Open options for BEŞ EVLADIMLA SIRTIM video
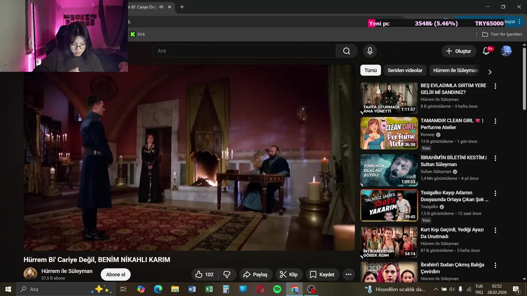 pyautogui.click(x=495, y=86)
